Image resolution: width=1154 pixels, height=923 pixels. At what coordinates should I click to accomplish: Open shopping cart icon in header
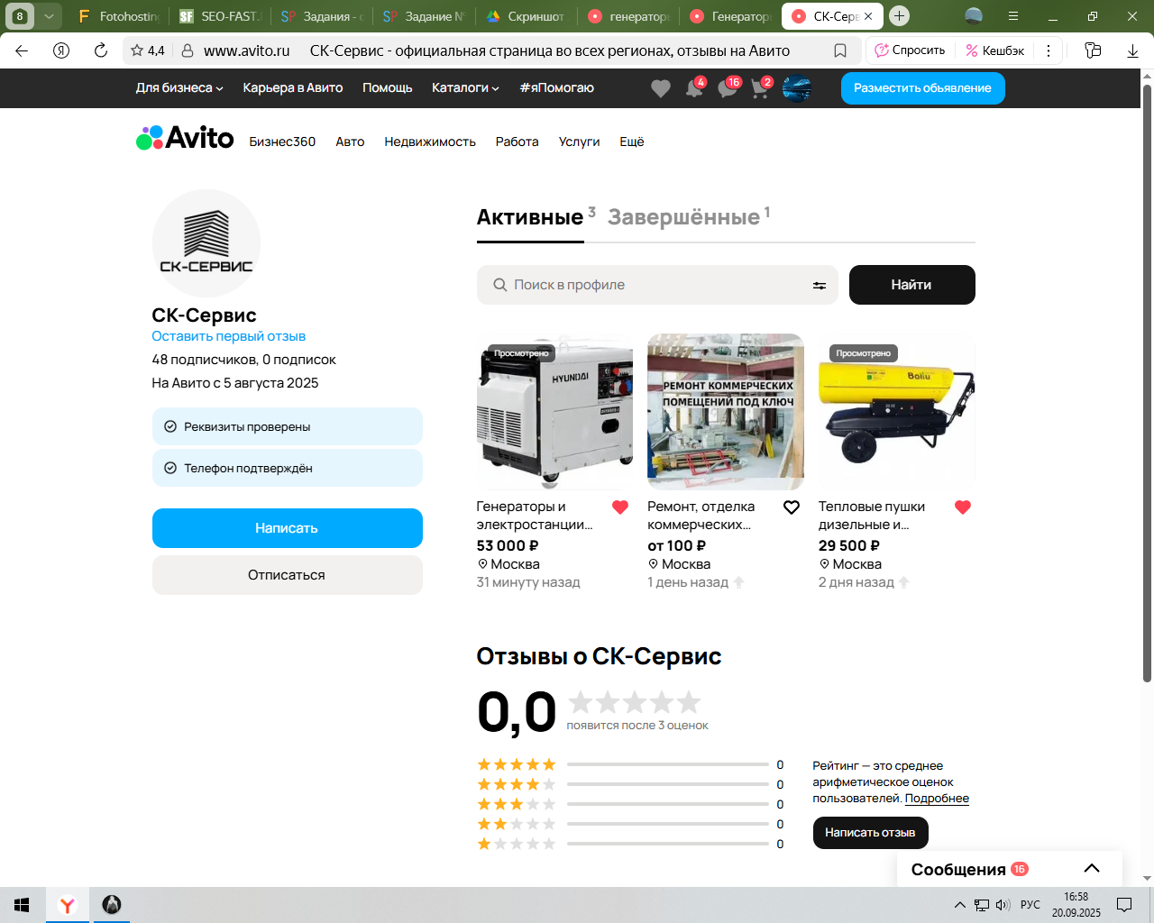tap(761, 88)
